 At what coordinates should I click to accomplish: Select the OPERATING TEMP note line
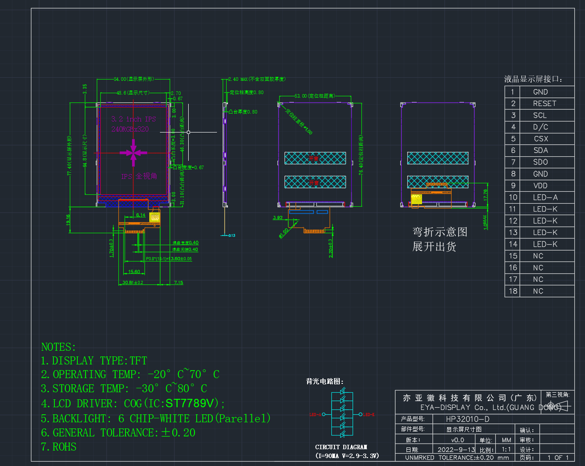click(130, 375)
